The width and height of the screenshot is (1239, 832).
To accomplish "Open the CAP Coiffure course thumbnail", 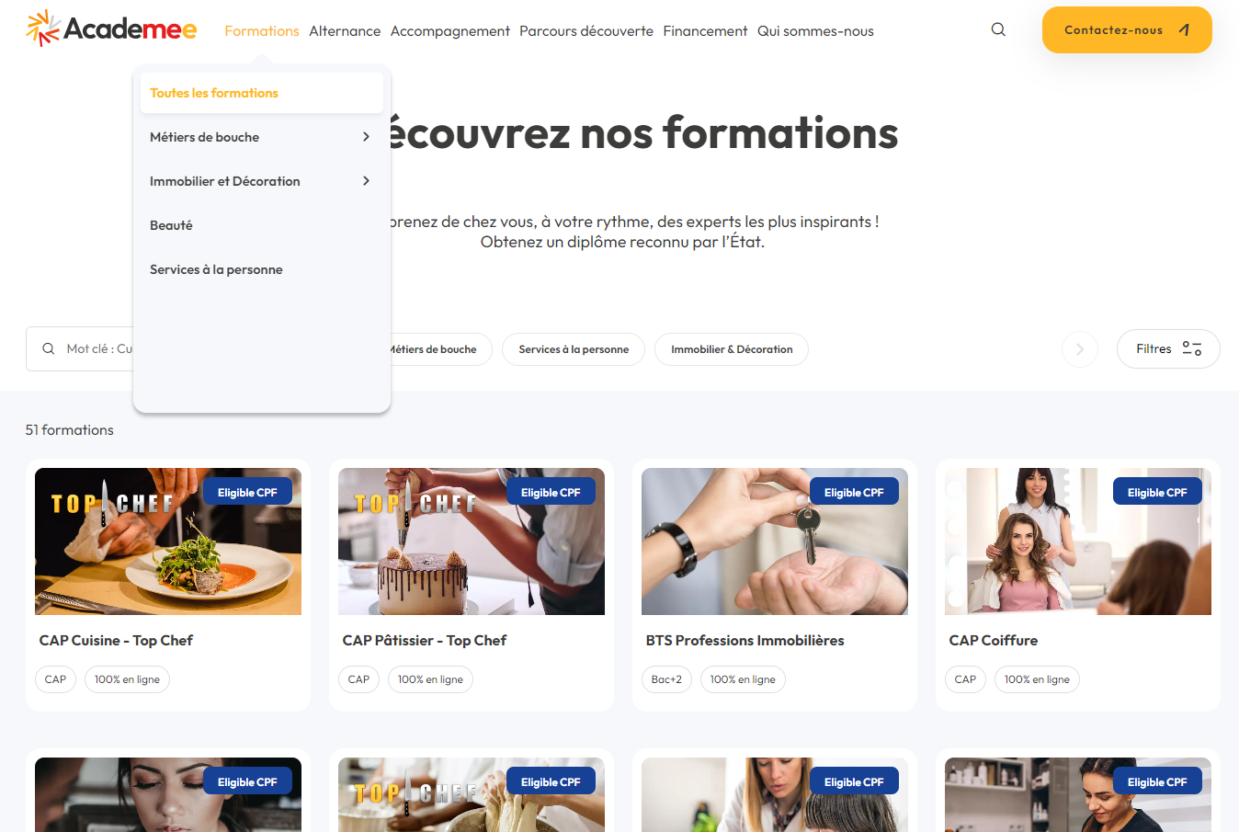I will point(1078,541).
